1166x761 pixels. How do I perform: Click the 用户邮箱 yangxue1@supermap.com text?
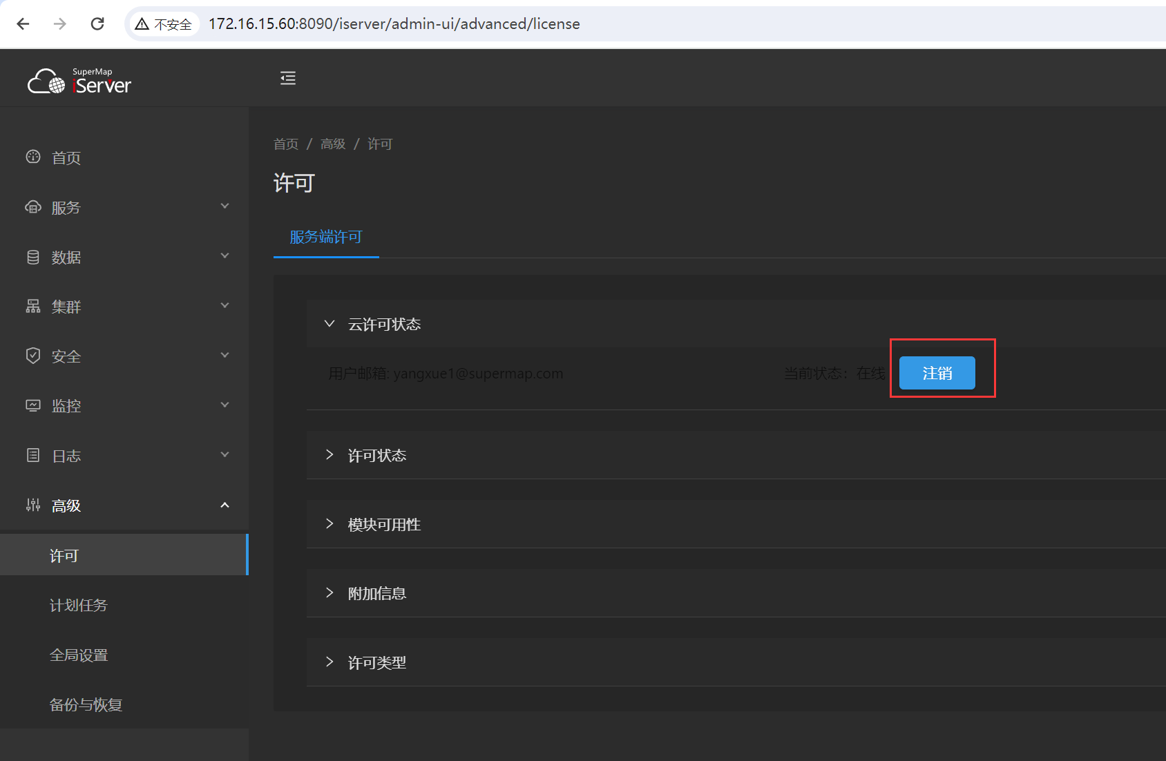pyautogui.click(x=446, y=374)
